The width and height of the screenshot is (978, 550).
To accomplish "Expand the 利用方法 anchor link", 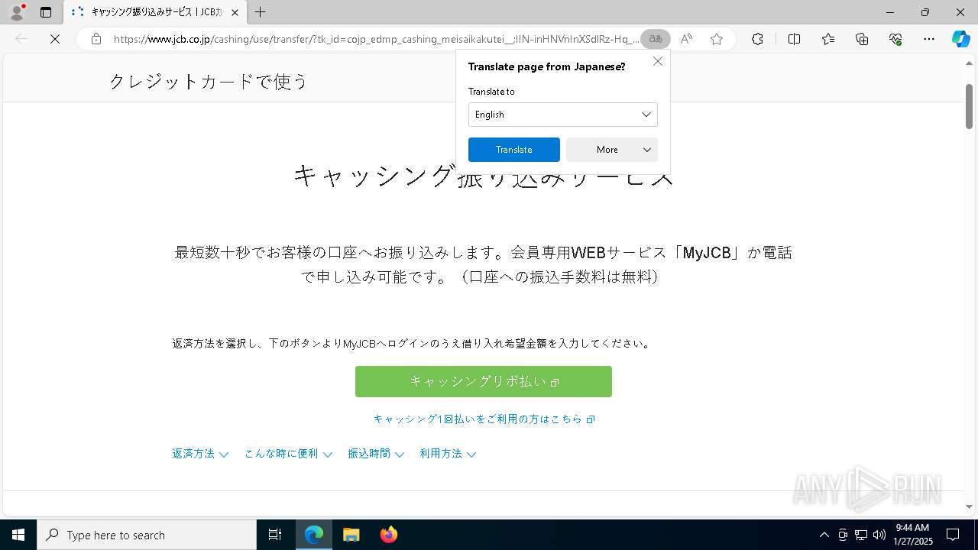I will tap(448, 454).
